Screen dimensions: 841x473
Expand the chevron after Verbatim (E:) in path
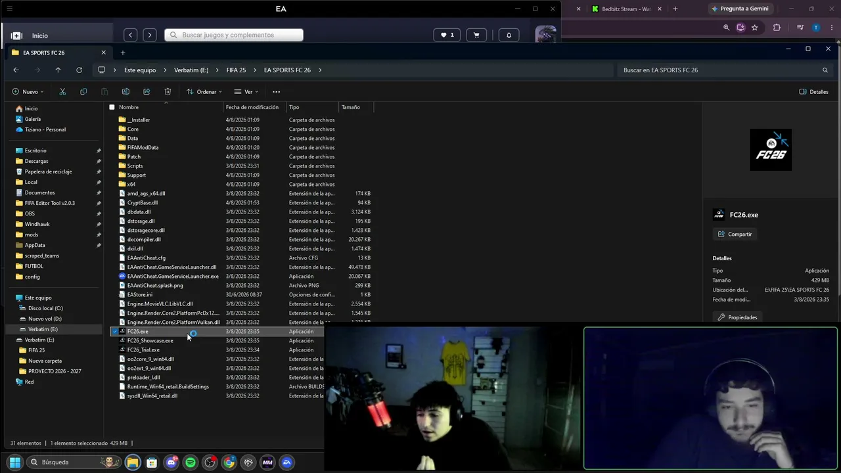[x=217, y=70]
